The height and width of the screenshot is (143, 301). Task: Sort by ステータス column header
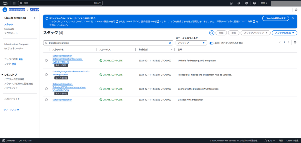click(x=105, y=50)
